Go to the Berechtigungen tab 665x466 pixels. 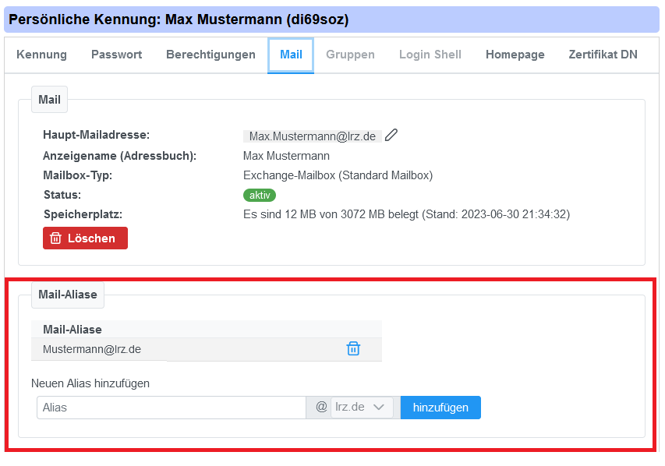tap(210, 55)
